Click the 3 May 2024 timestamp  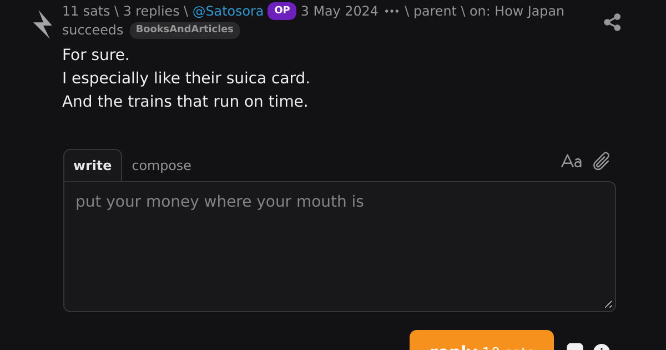coord(340,11)
